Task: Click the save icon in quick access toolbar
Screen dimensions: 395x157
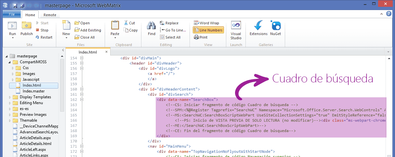Action: coord(15,6)
